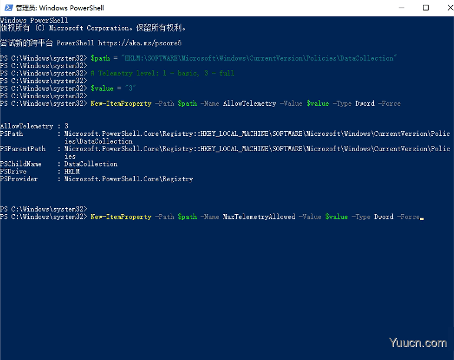Screen dimensions: 454x360
Task: Click the '$value = "3"' assignment text
Action: click(x=113, y=88)
